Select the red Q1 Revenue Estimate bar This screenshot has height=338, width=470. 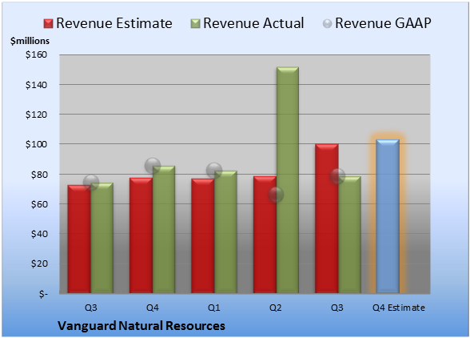tap(203, 235)
